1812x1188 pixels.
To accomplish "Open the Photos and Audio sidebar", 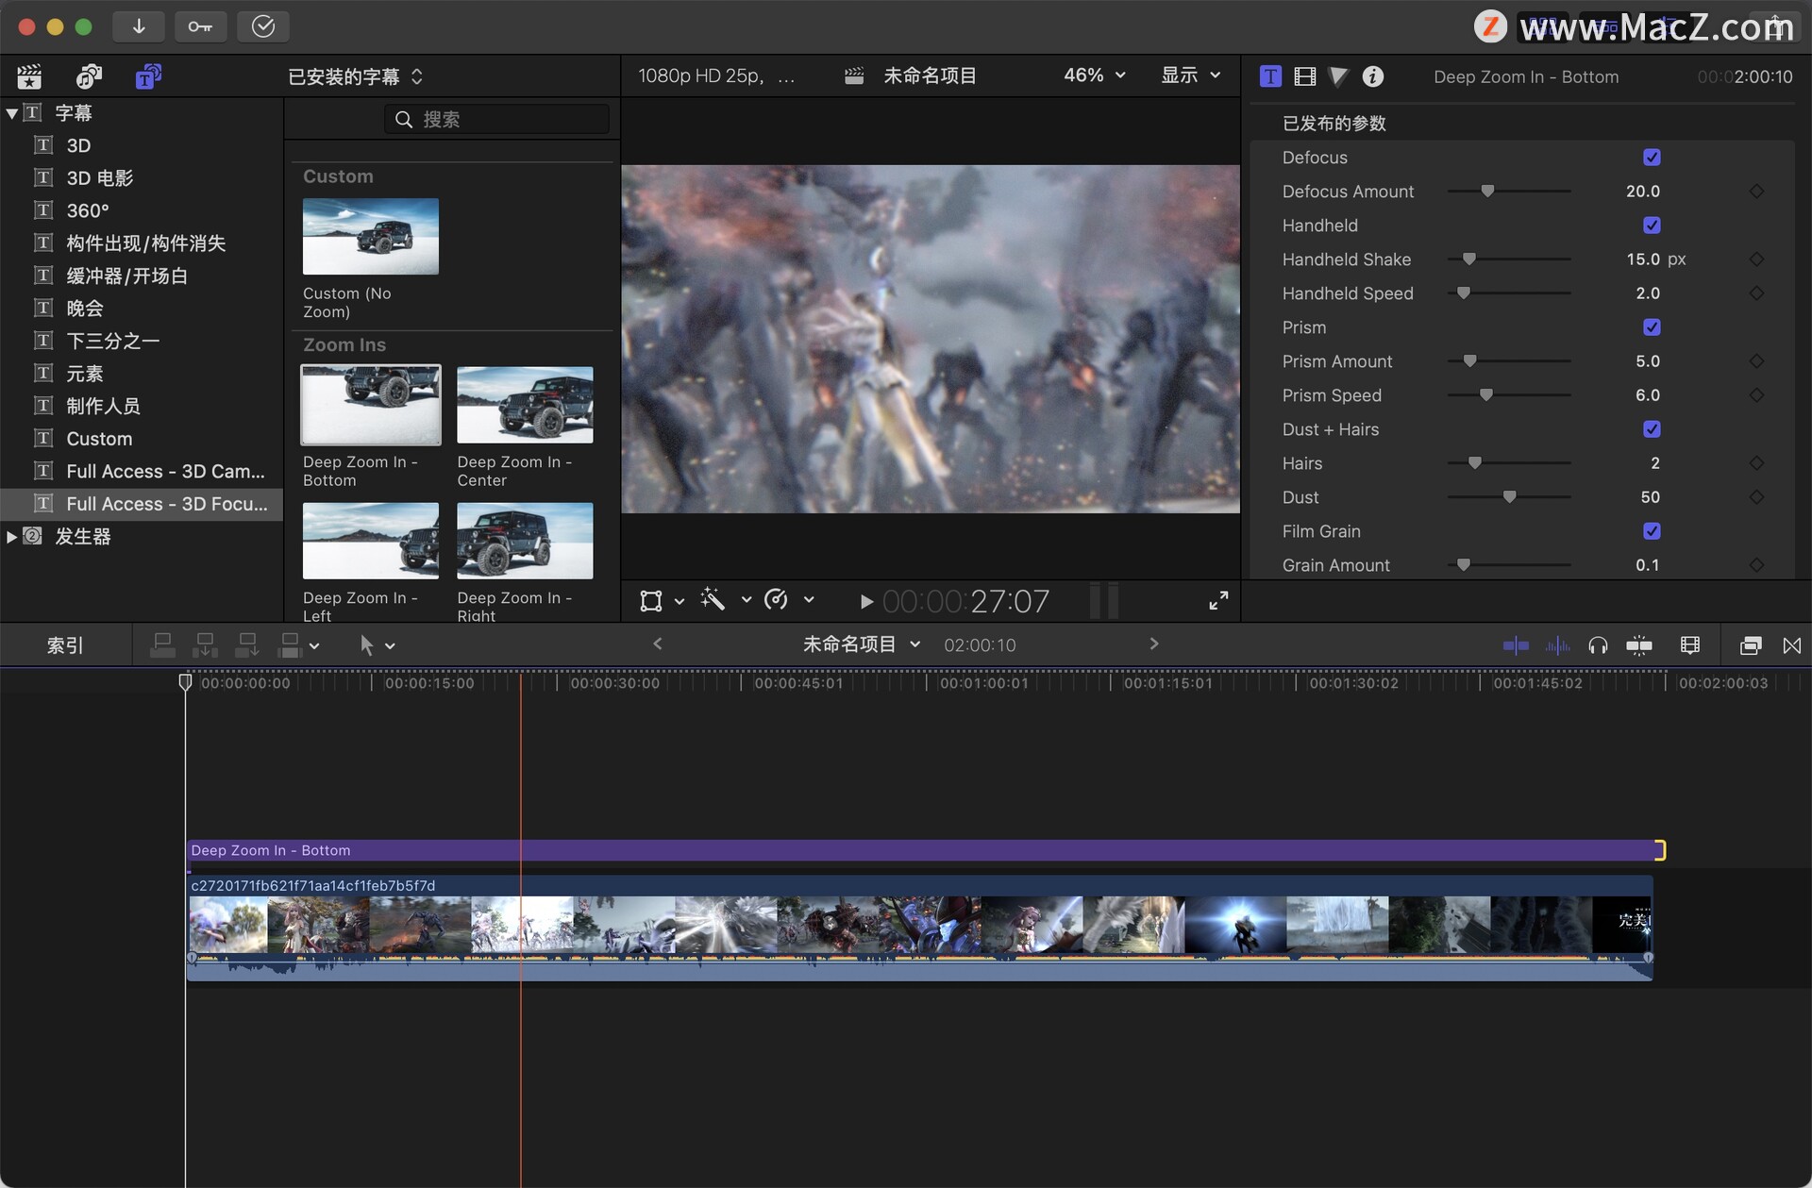I will [89, 76].
